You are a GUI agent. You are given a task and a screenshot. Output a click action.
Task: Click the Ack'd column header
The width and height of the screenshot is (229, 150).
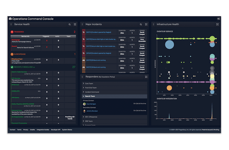pyautogui.click(x=57, y=37)
